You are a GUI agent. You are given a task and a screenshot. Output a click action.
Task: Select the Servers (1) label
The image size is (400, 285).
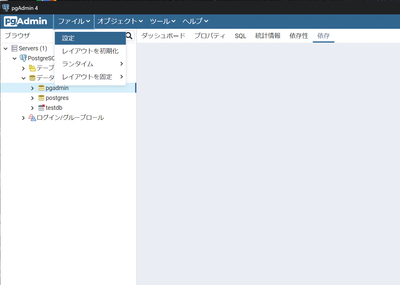click(x=33, y=48)
